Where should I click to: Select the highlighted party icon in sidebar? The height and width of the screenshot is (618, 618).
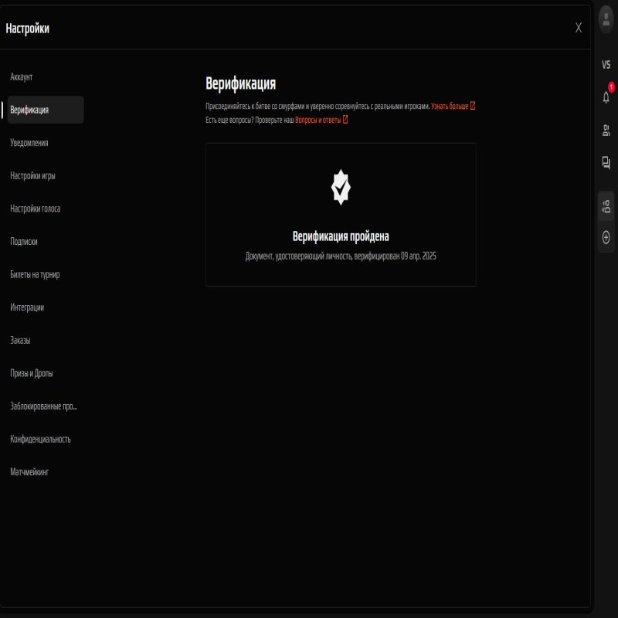(606, 205)
